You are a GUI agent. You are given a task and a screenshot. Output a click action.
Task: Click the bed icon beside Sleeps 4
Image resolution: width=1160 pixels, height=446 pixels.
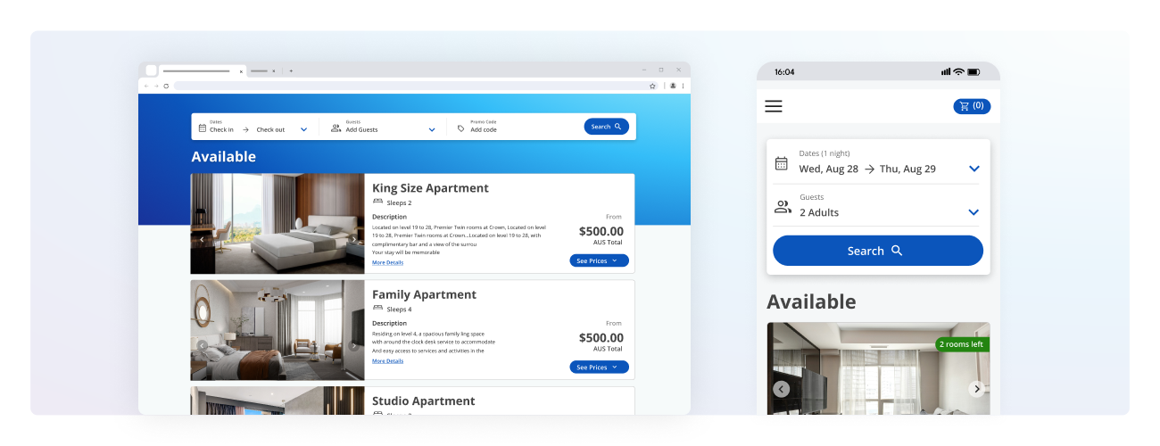point(377,309)
